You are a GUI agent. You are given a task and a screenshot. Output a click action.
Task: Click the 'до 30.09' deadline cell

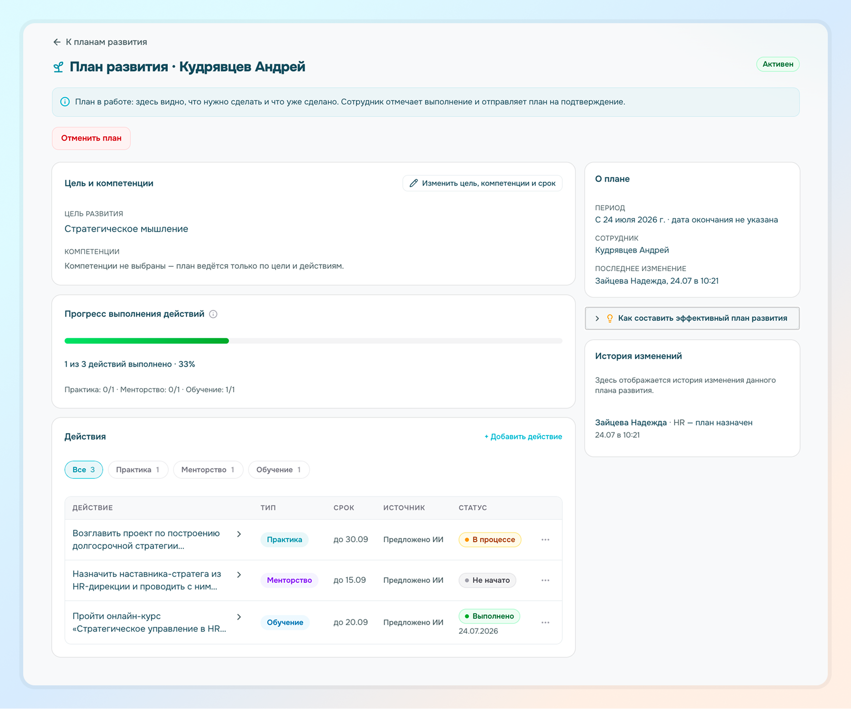351,540
